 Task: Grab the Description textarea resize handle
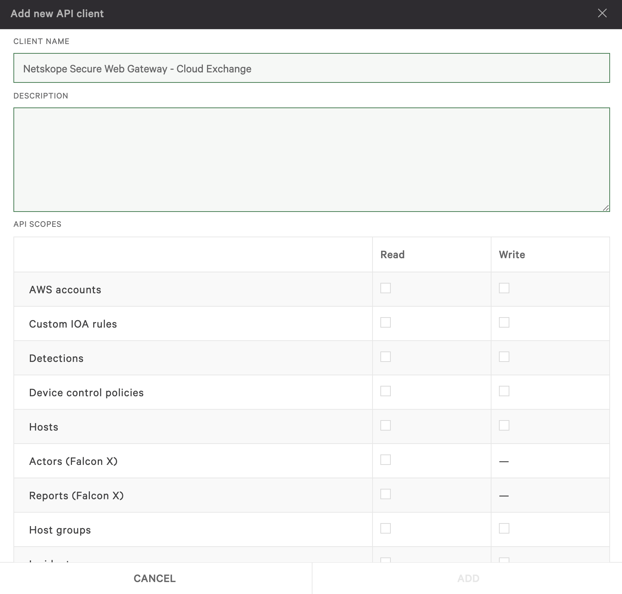[x=606, y=208]
